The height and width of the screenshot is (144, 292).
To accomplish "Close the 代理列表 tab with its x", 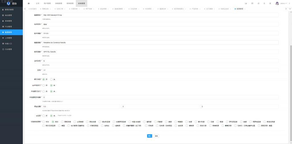I will (79, 9).
